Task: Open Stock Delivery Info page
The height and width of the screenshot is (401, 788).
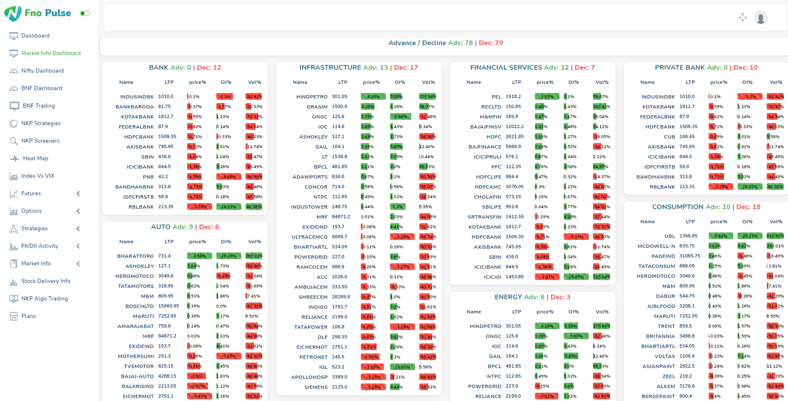Action: [x=46, y=281]
